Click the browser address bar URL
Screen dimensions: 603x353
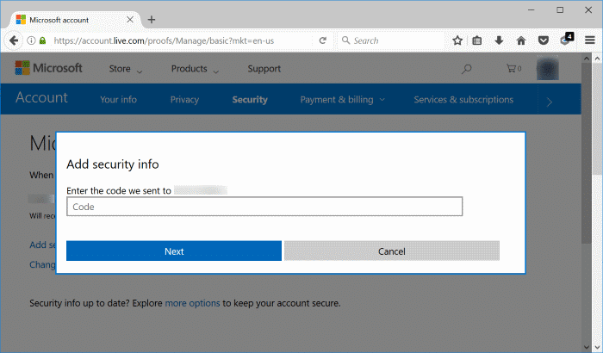(x=164, y=40)
